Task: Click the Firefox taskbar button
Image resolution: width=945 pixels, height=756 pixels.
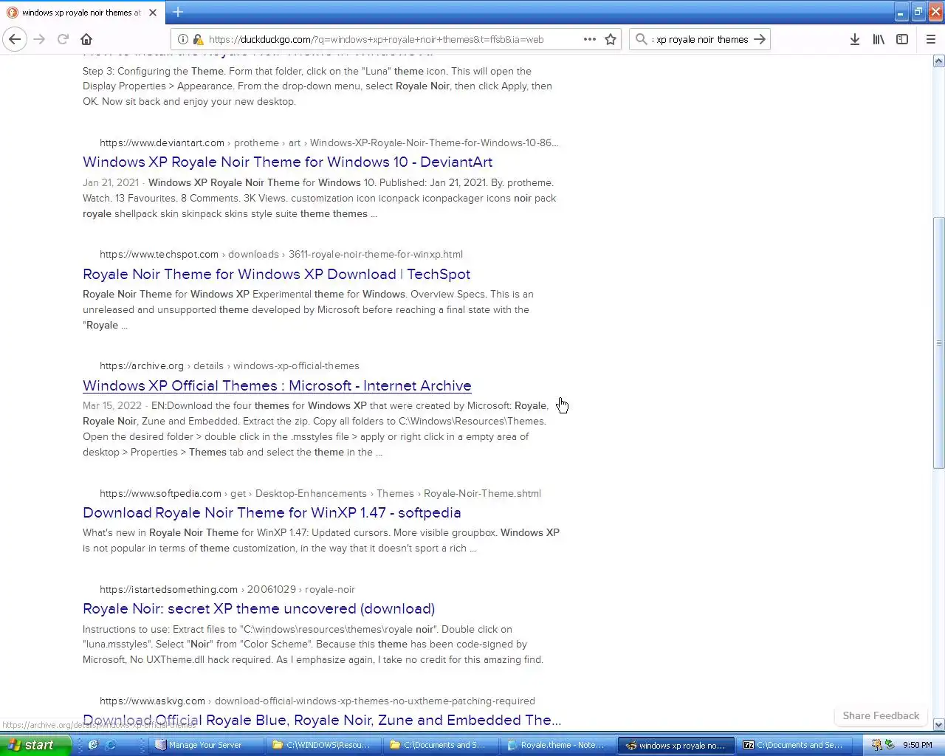Action: [676, 745]
